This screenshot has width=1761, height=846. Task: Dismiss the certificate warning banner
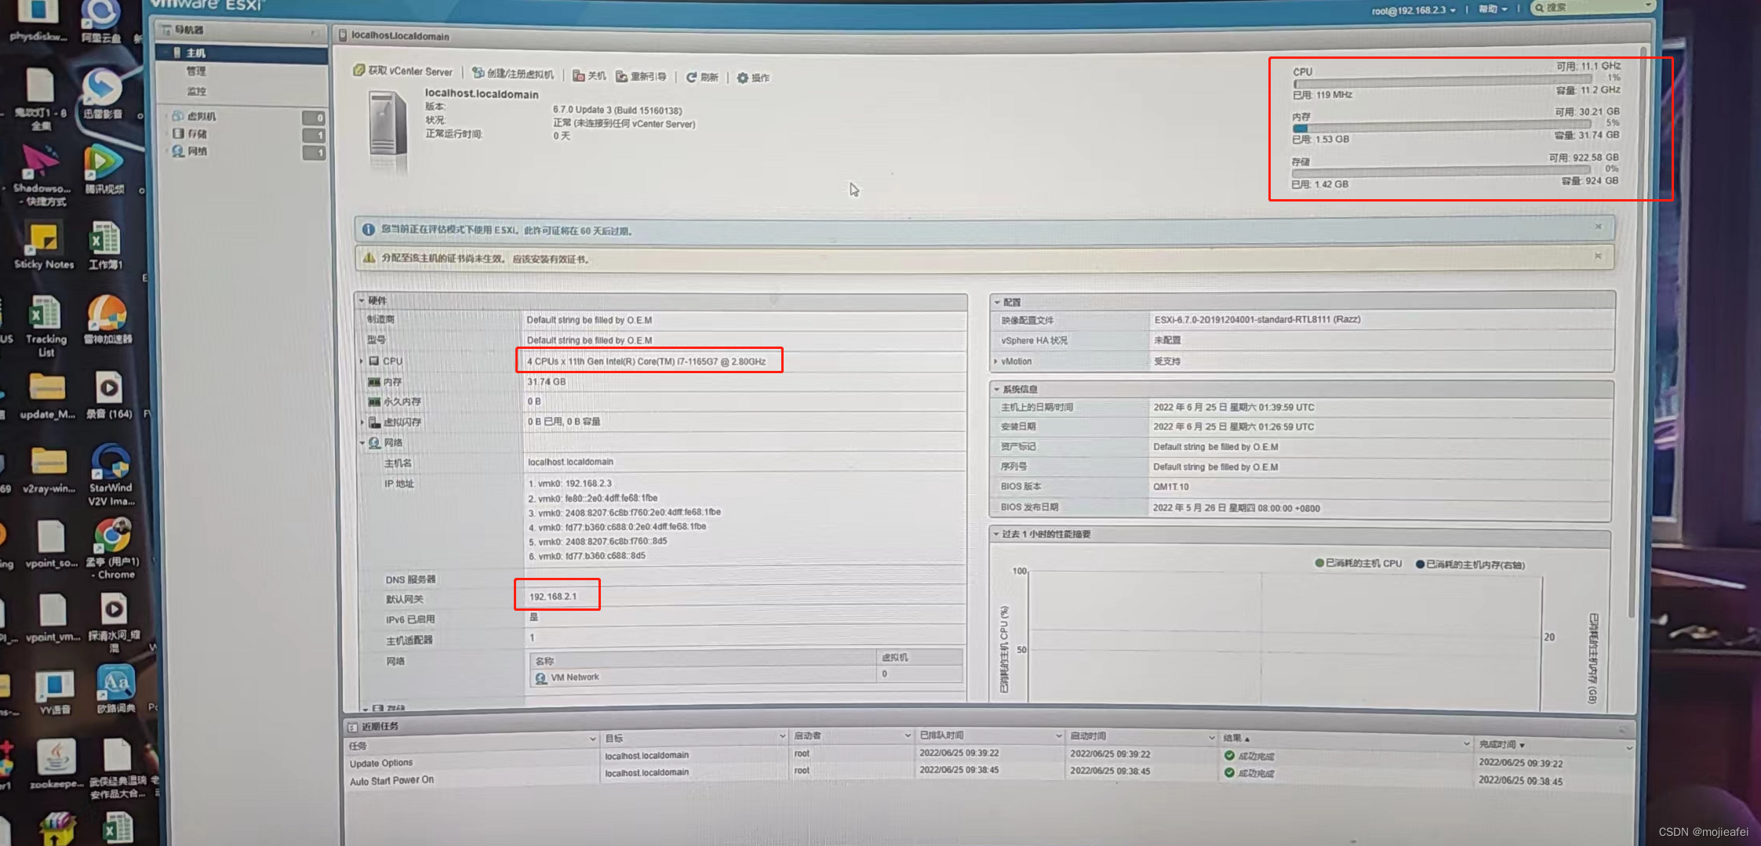[x=1598, y=256]
